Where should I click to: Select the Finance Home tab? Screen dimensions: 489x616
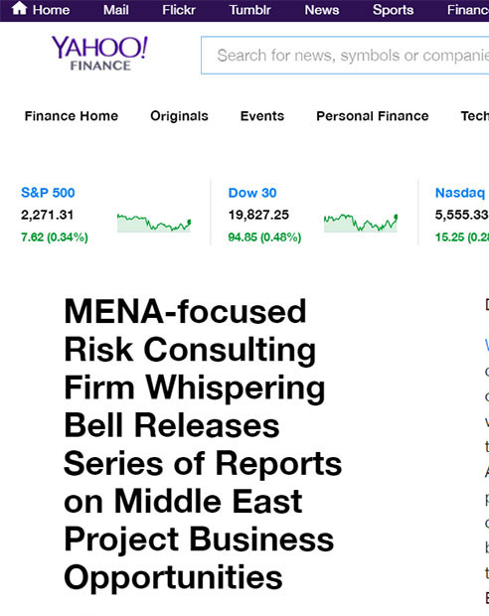[x=72, y=116]
